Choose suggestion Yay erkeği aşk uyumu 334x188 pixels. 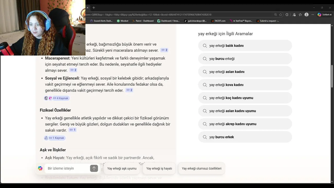(x=122, y=168)
